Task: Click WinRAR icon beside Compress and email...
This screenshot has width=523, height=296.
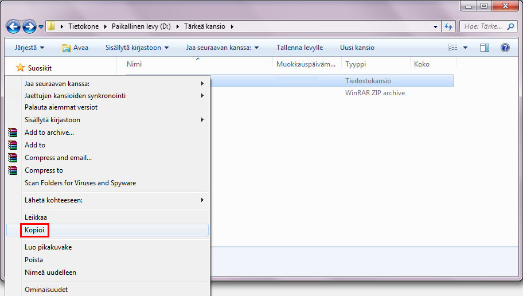Action: (x=13, y=158)
